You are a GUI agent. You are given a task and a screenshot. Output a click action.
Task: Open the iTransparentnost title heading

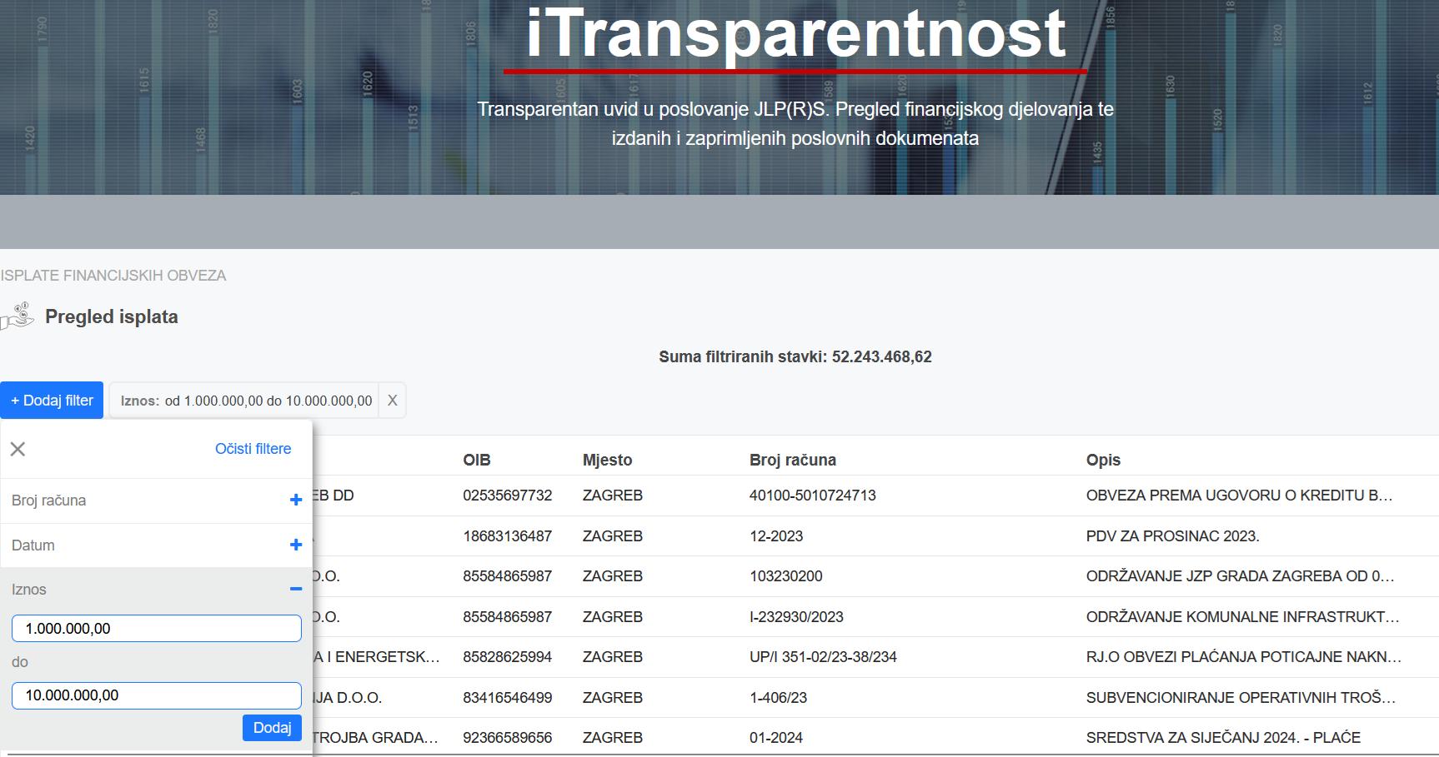tap(795, 35)
